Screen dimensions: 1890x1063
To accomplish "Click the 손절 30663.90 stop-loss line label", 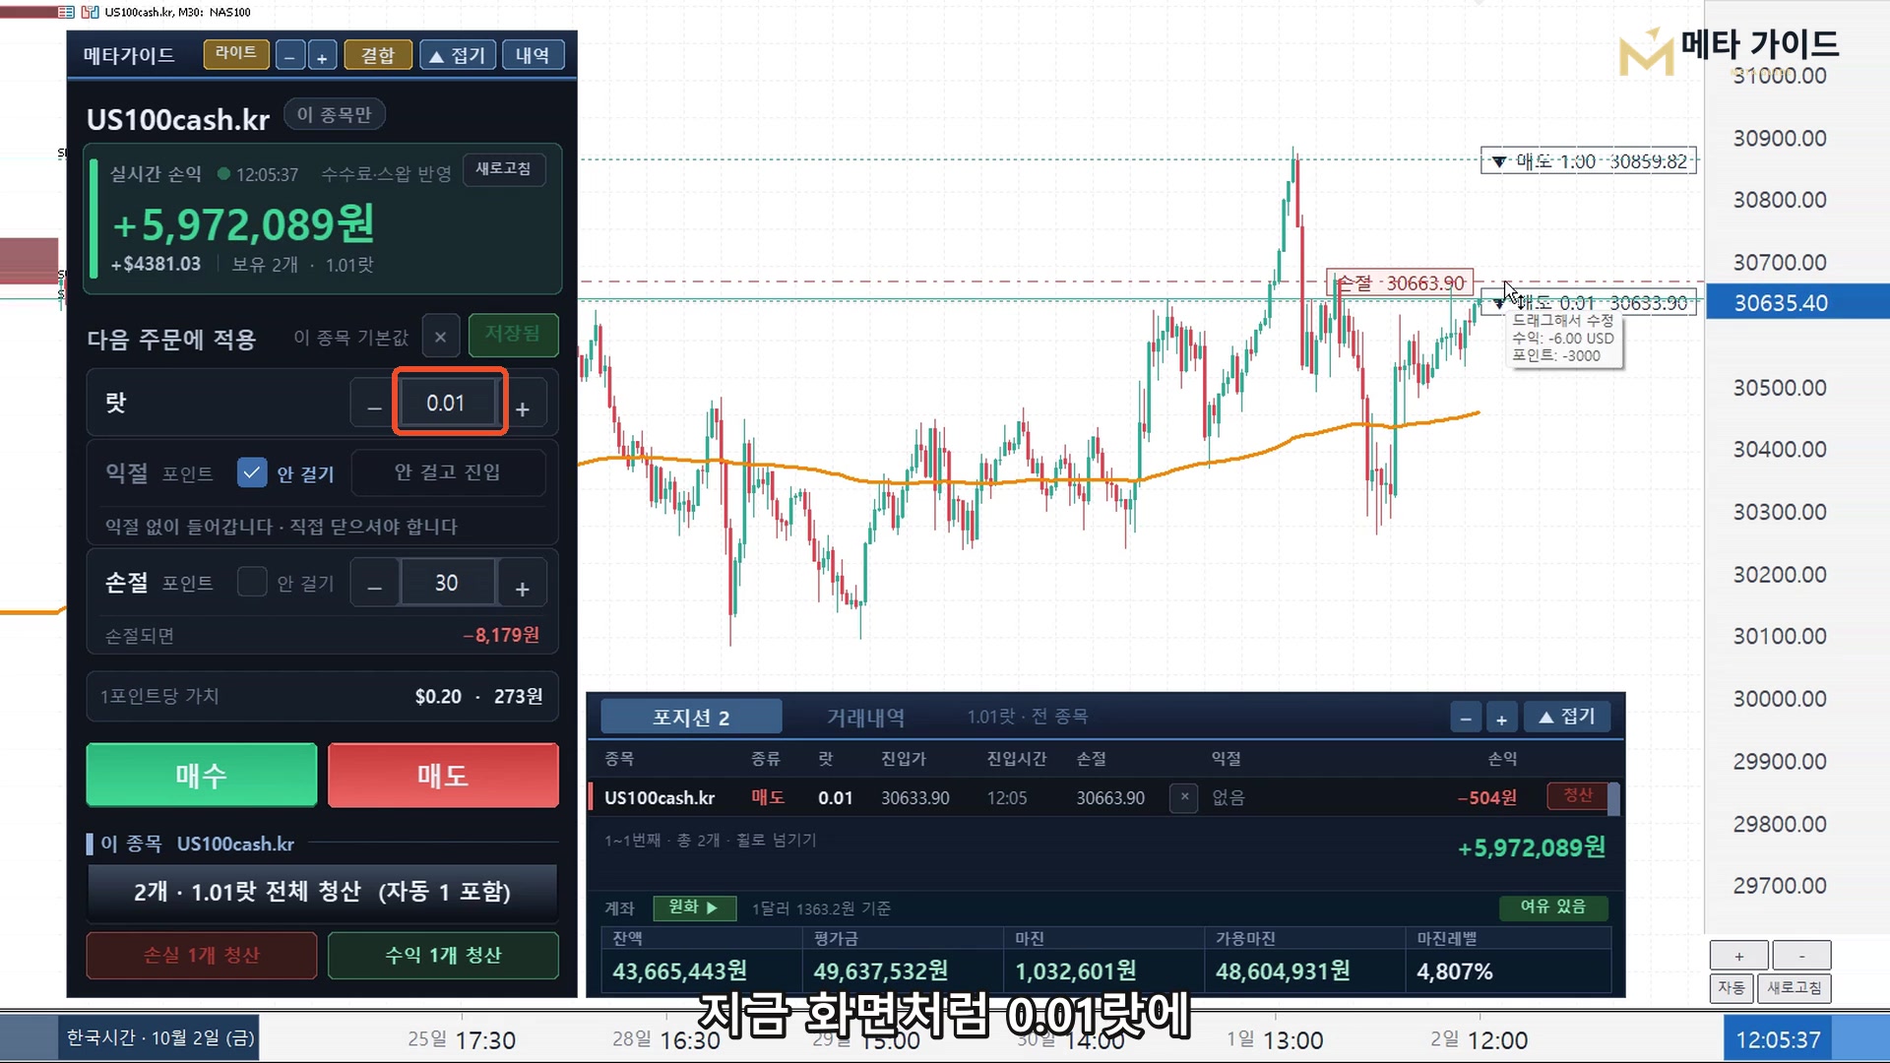I will [x=1400, y=283].
